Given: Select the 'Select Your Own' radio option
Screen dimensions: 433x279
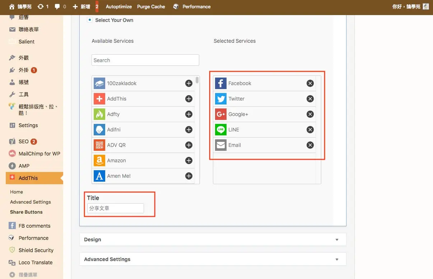Looking at the screenshot, I should pos(90,20).
